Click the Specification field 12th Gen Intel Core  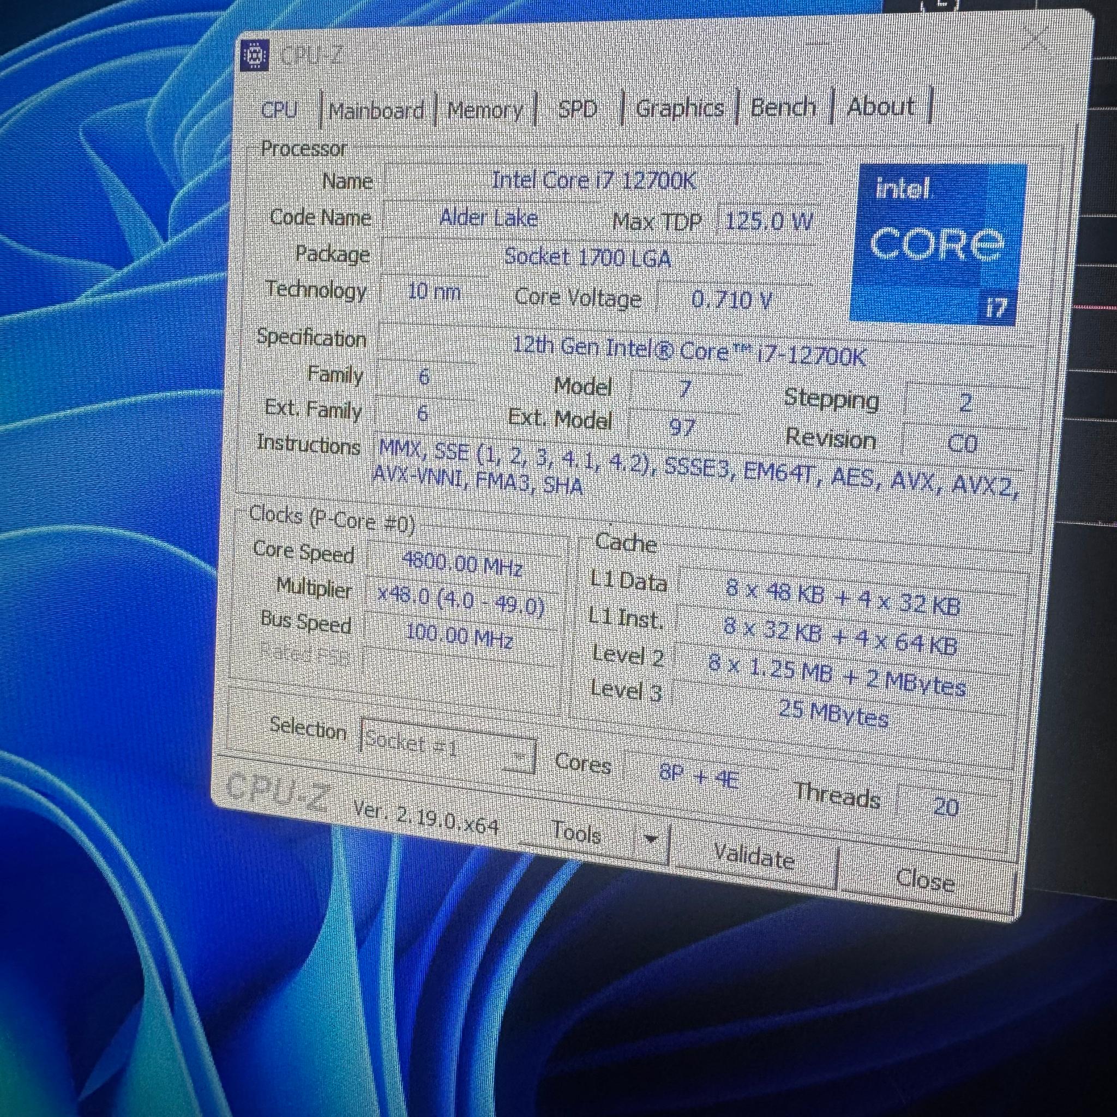click(x=689, y=350)
